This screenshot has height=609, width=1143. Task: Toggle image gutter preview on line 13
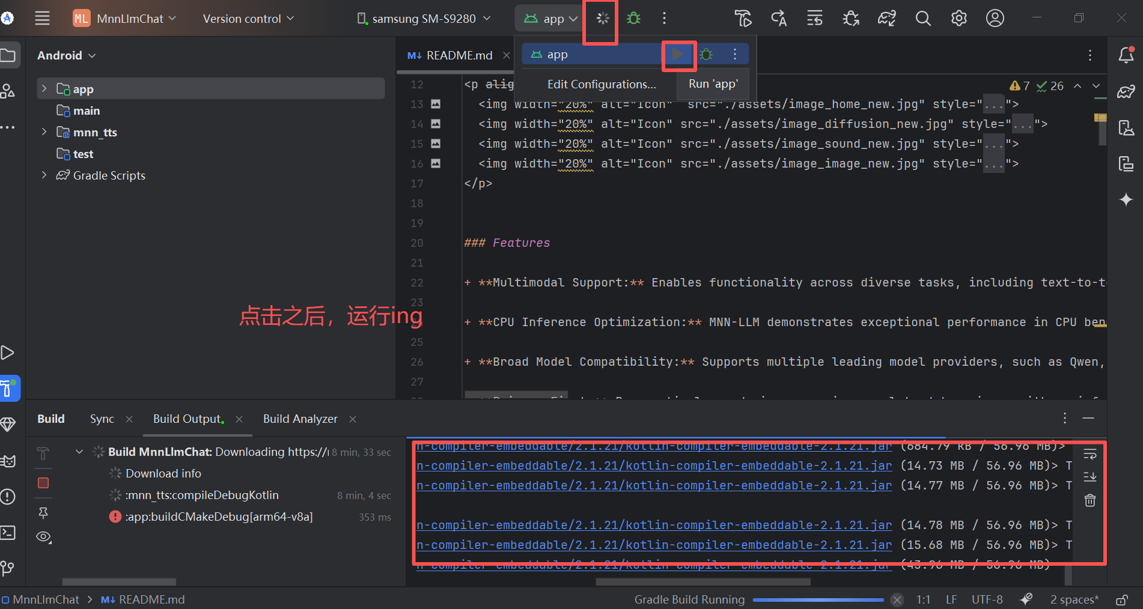(x=436, y=104)
